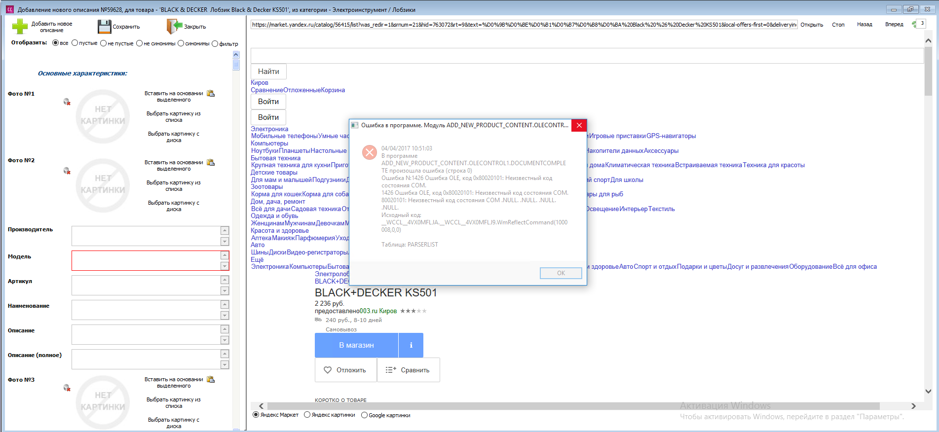This screenshot has width=939, height=432.
Task: Click down arrow of Наименование field
Action: point(225,315)
